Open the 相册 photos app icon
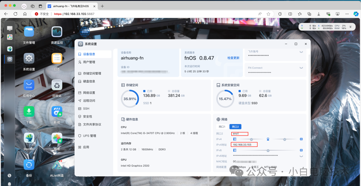This screenshot has height=186, width=361. click(57, 138)
